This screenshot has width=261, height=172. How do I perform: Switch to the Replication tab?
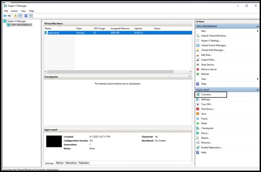pyautogui.click(x=84, y=163)
